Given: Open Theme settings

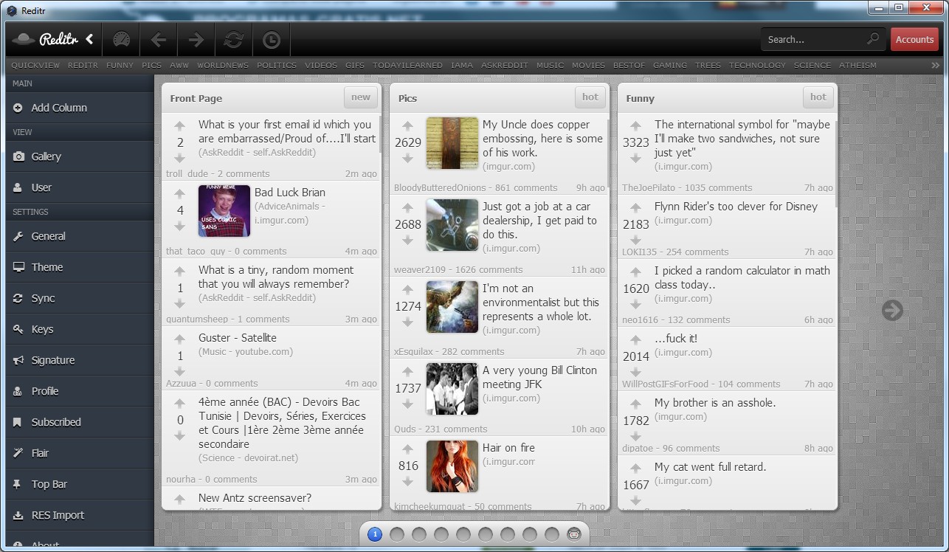Looking at the screenshot, I should [x=80, y=267].
